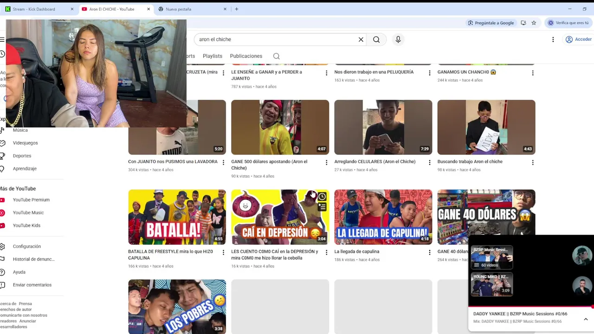Open options for GANAMOS UN CHANCHO video
594x334 pixels.
(532, 73)
